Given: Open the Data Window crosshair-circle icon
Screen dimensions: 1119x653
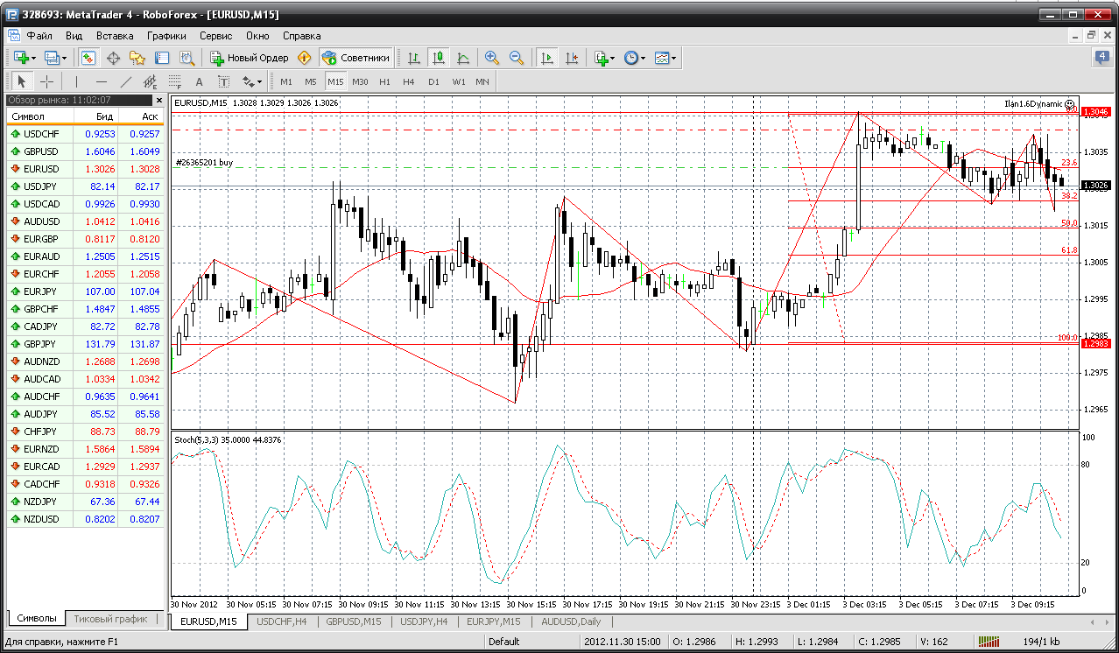Looking at the screenshot, I should (x=113, y=58).
